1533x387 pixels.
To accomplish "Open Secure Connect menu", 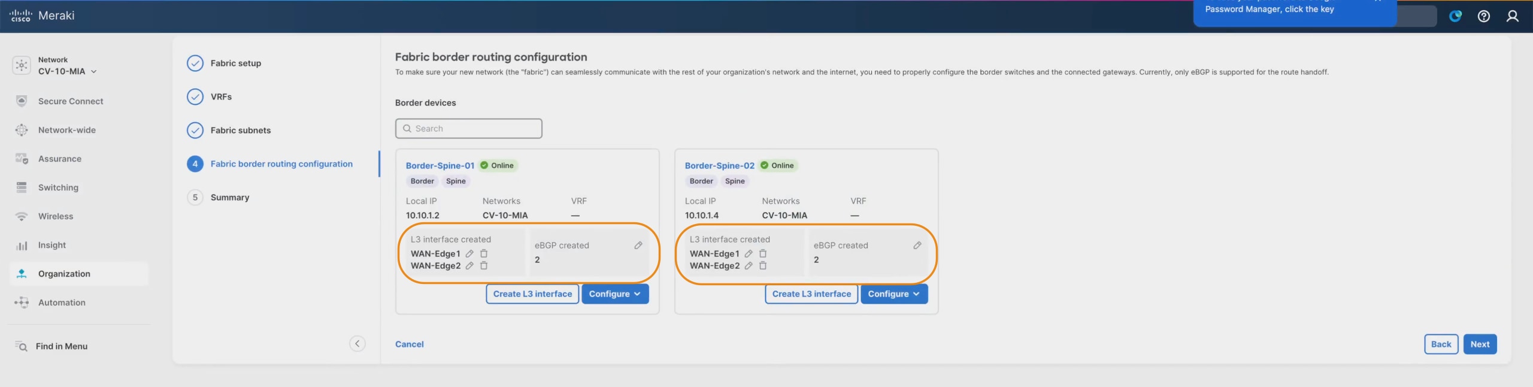I will click(x=71, y=101).
